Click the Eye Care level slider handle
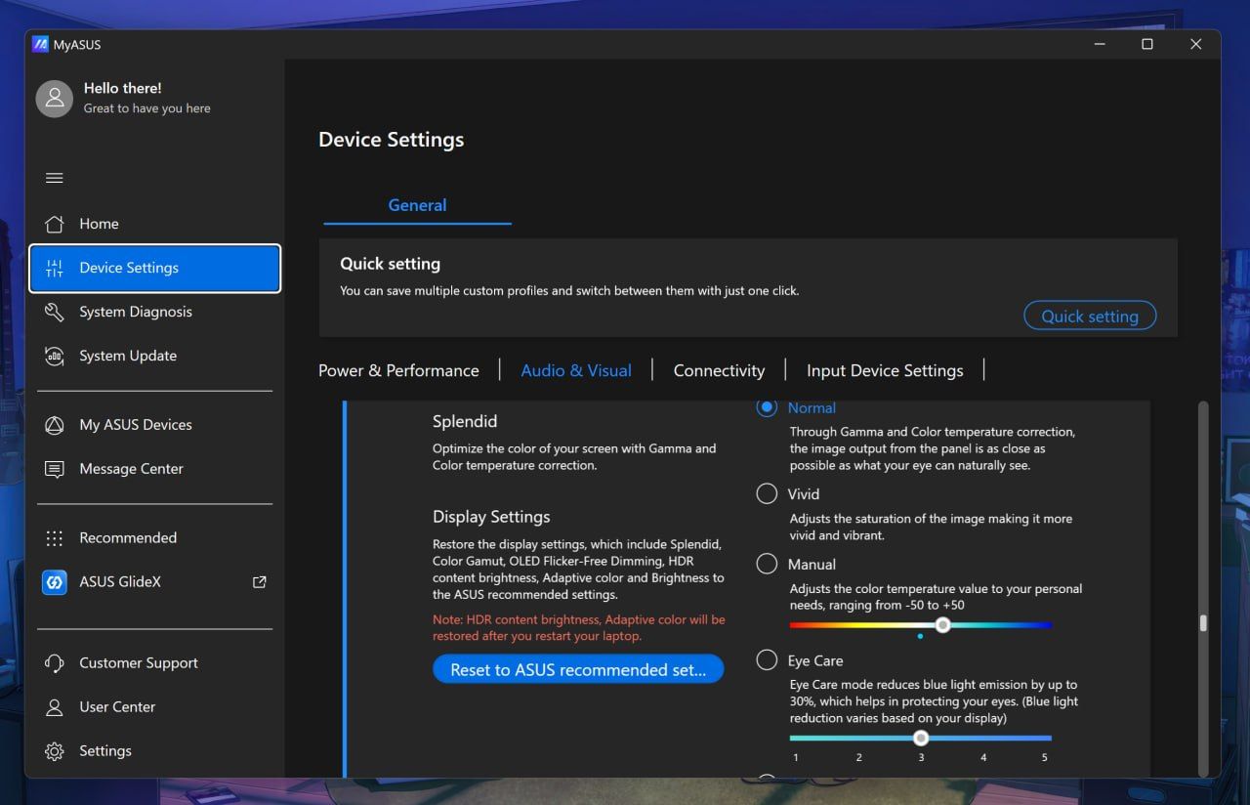The width and height of the screenshot is (1250, 805). pos(921,738)
